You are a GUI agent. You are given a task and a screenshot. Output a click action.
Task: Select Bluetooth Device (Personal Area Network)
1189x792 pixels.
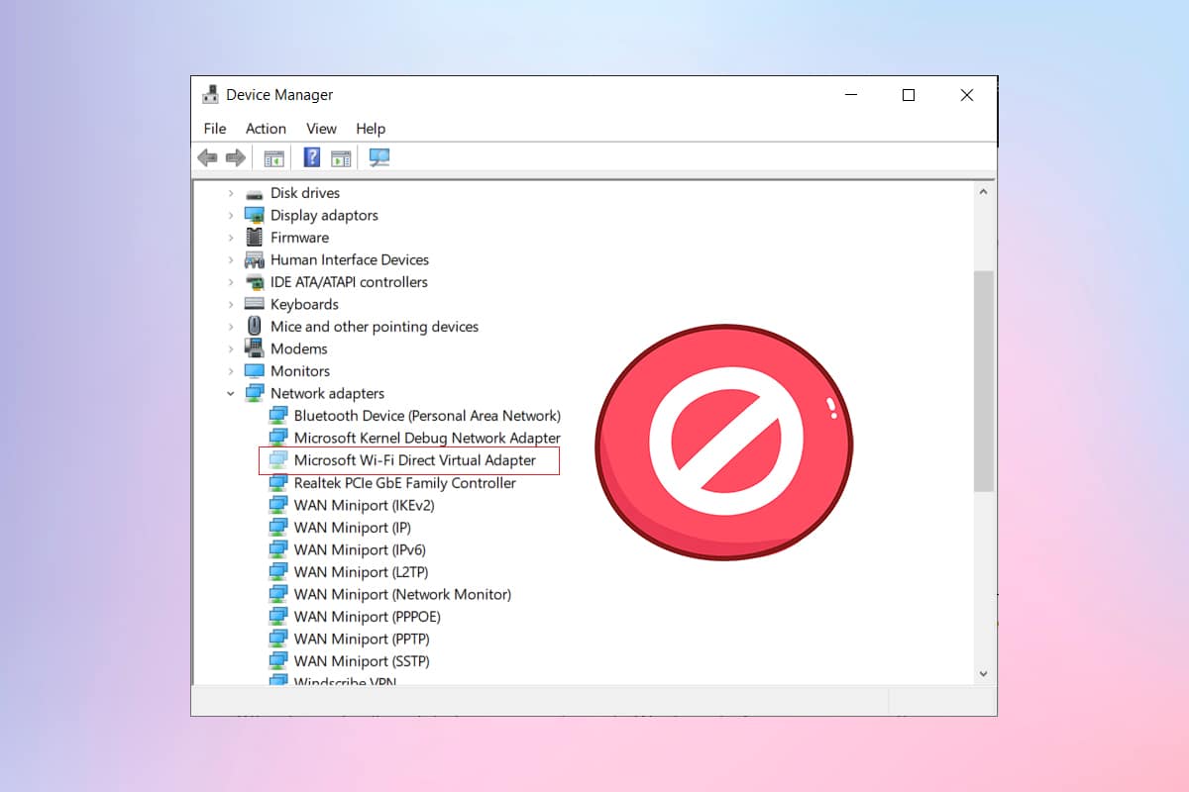pos(428,415)
